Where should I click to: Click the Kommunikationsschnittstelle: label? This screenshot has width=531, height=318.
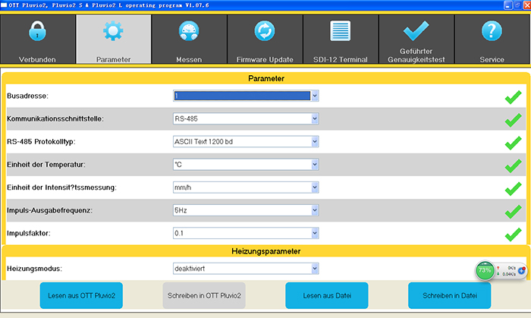(55, 119)
